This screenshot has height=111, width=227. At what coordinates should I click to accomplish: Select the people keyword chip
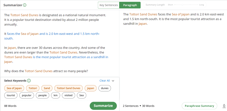point(43,95)
